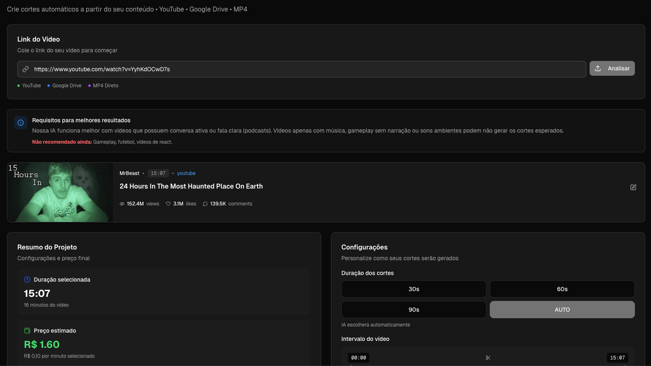Pick the 90s cut duration

[414, 310]
